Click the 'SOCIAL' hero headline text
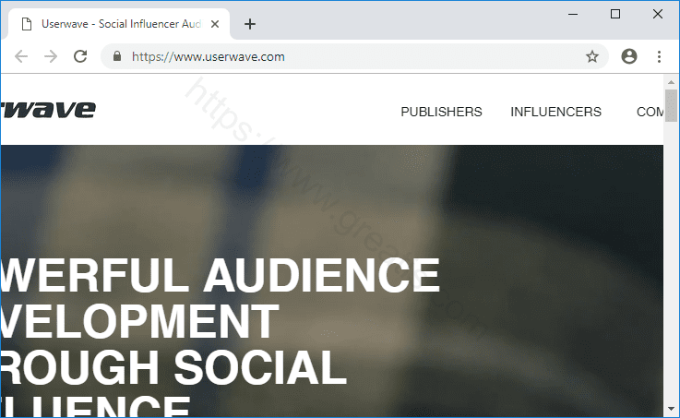Image resolution: width=680 pixels, height=418 pixels. [260, 367]
